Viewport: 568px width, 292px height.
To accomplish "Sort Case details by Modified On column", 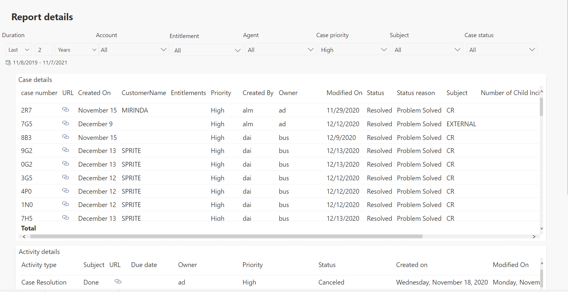I will tap(344, 93).
